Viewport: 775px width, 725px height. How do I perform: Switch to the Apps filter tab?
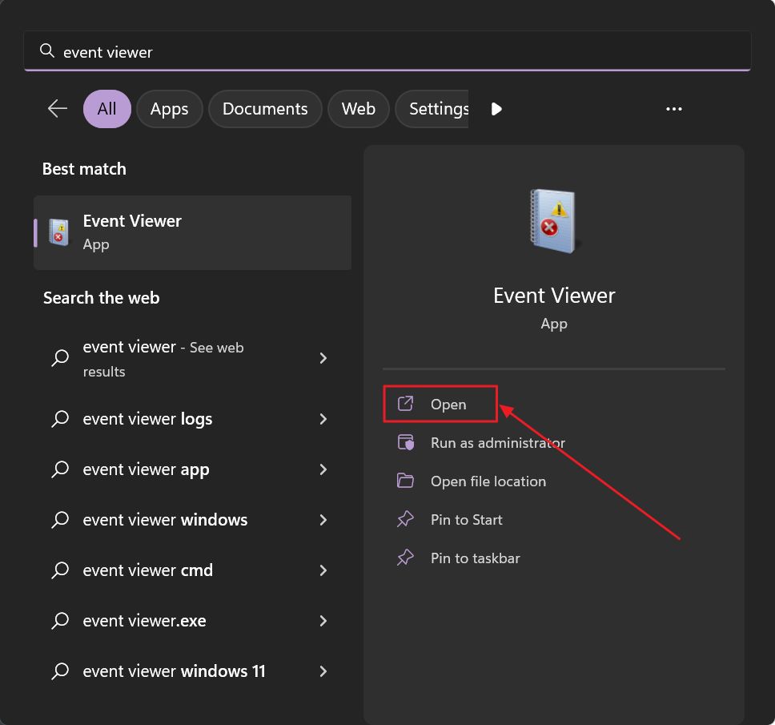169,108
